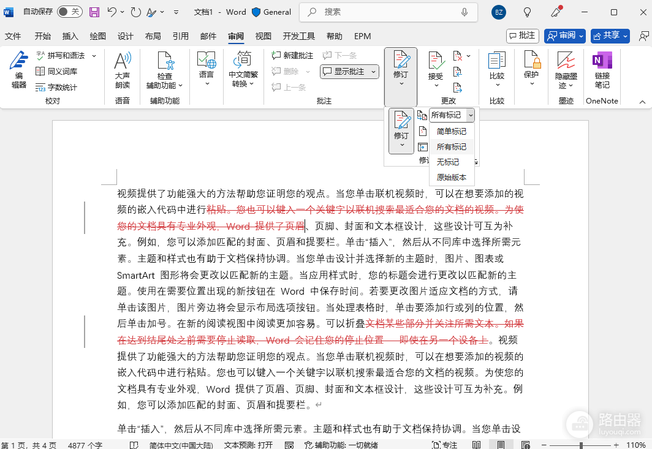This screenshot has height=449, width=652.
Task: Click the Compare (比较) documents icon
Action: tap(496, 61)
